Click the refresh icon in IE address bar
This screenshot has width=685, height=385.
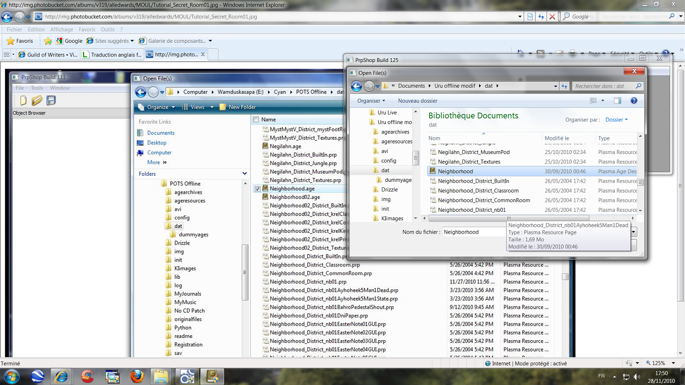click(541, 17)
